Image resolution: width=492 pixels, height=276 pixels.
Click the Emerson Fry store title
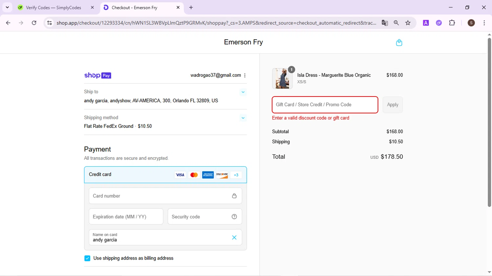pyautogui.click(x=243, y=42)
